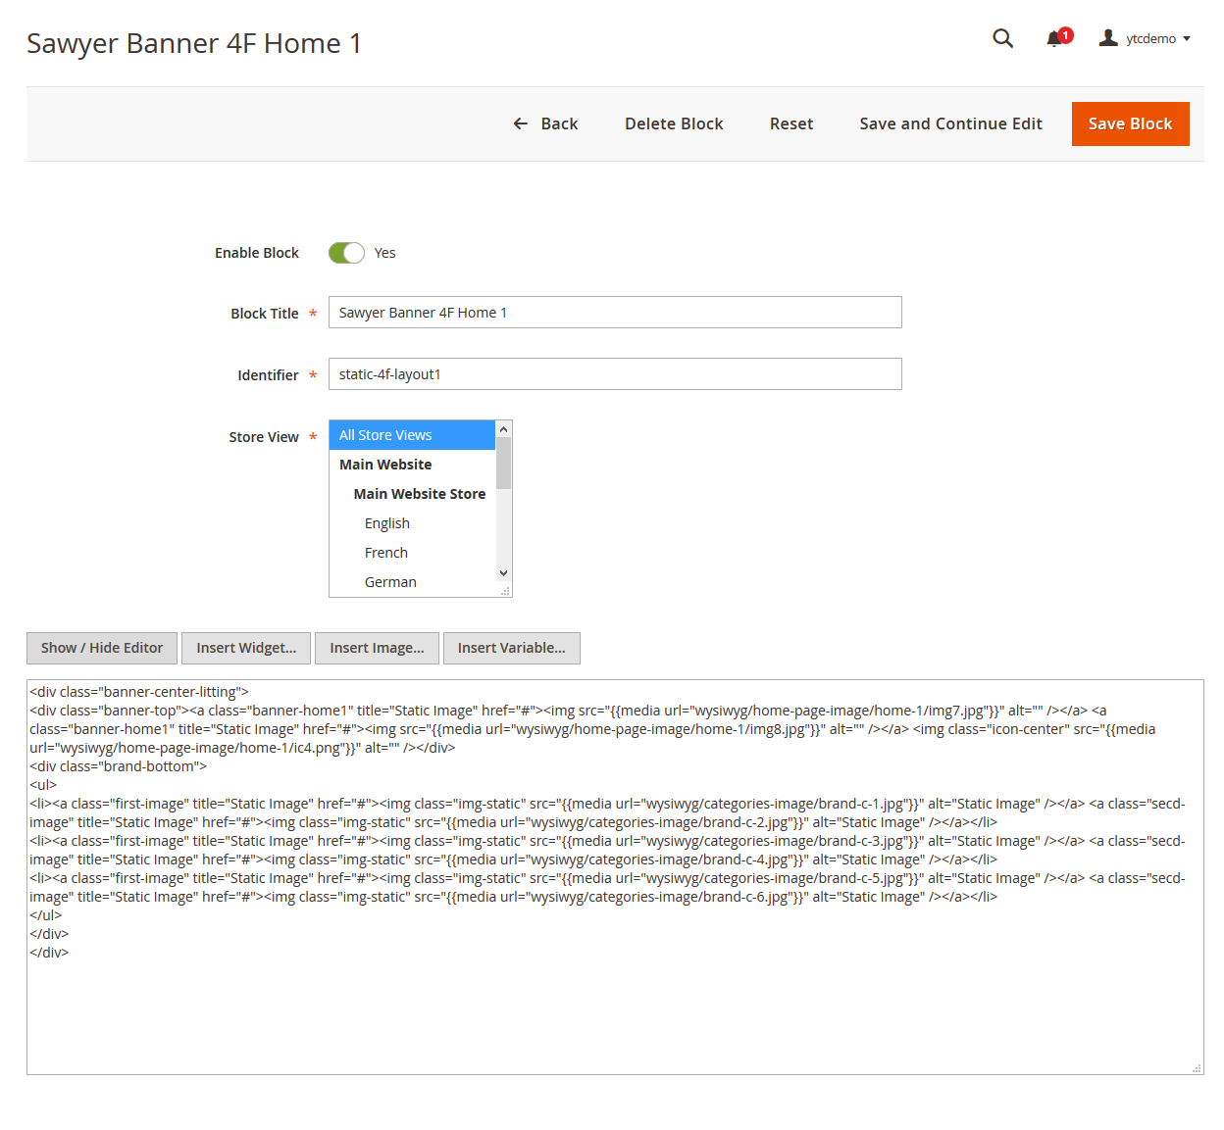Viewport: 1224px width, 1130px height.
Task: Open the Insert Widget dialog
Action: tap(246, 648)
